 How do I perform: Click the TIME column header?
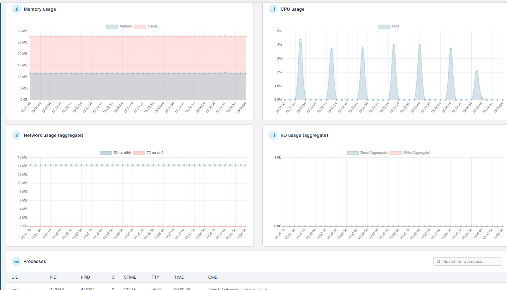coord(179,277)
